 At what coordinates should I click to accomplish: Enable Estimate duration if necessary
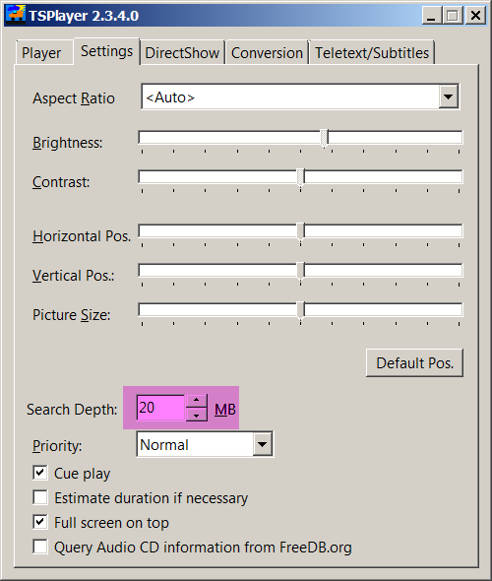point(40,497)
